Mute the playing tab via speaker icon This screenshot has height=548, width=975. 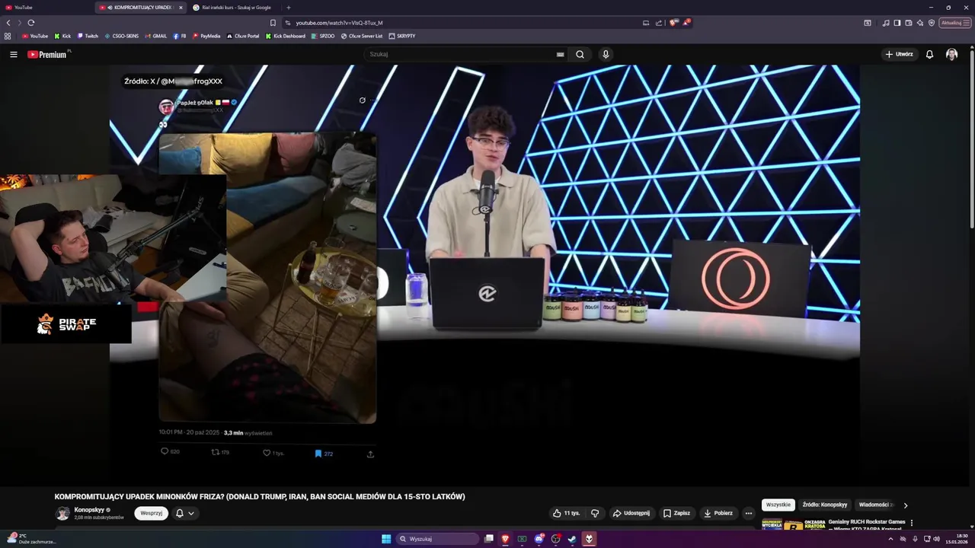(x=110, y=8)
